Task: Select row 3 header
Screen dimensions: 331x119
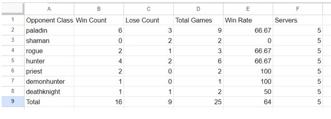Action: (13, 40)
